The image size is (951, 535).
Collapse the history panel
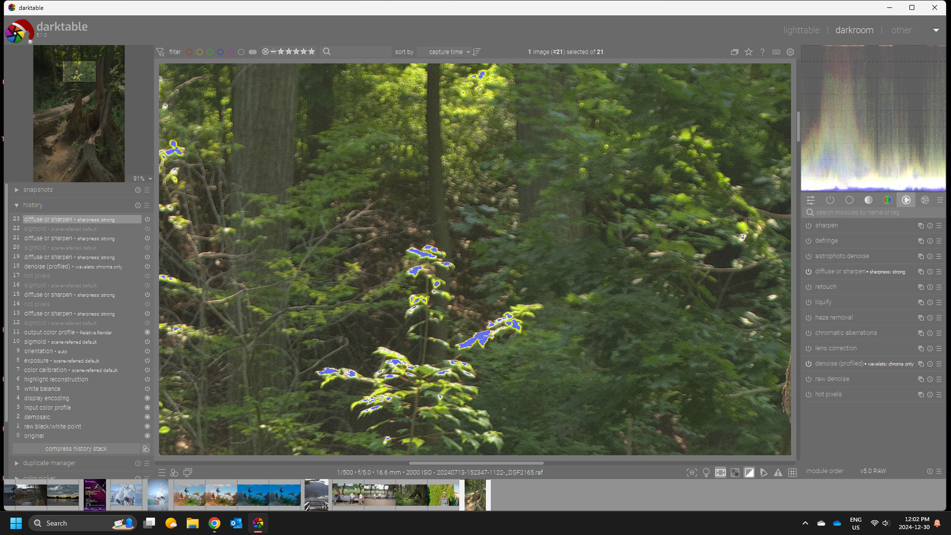[16, 205]
